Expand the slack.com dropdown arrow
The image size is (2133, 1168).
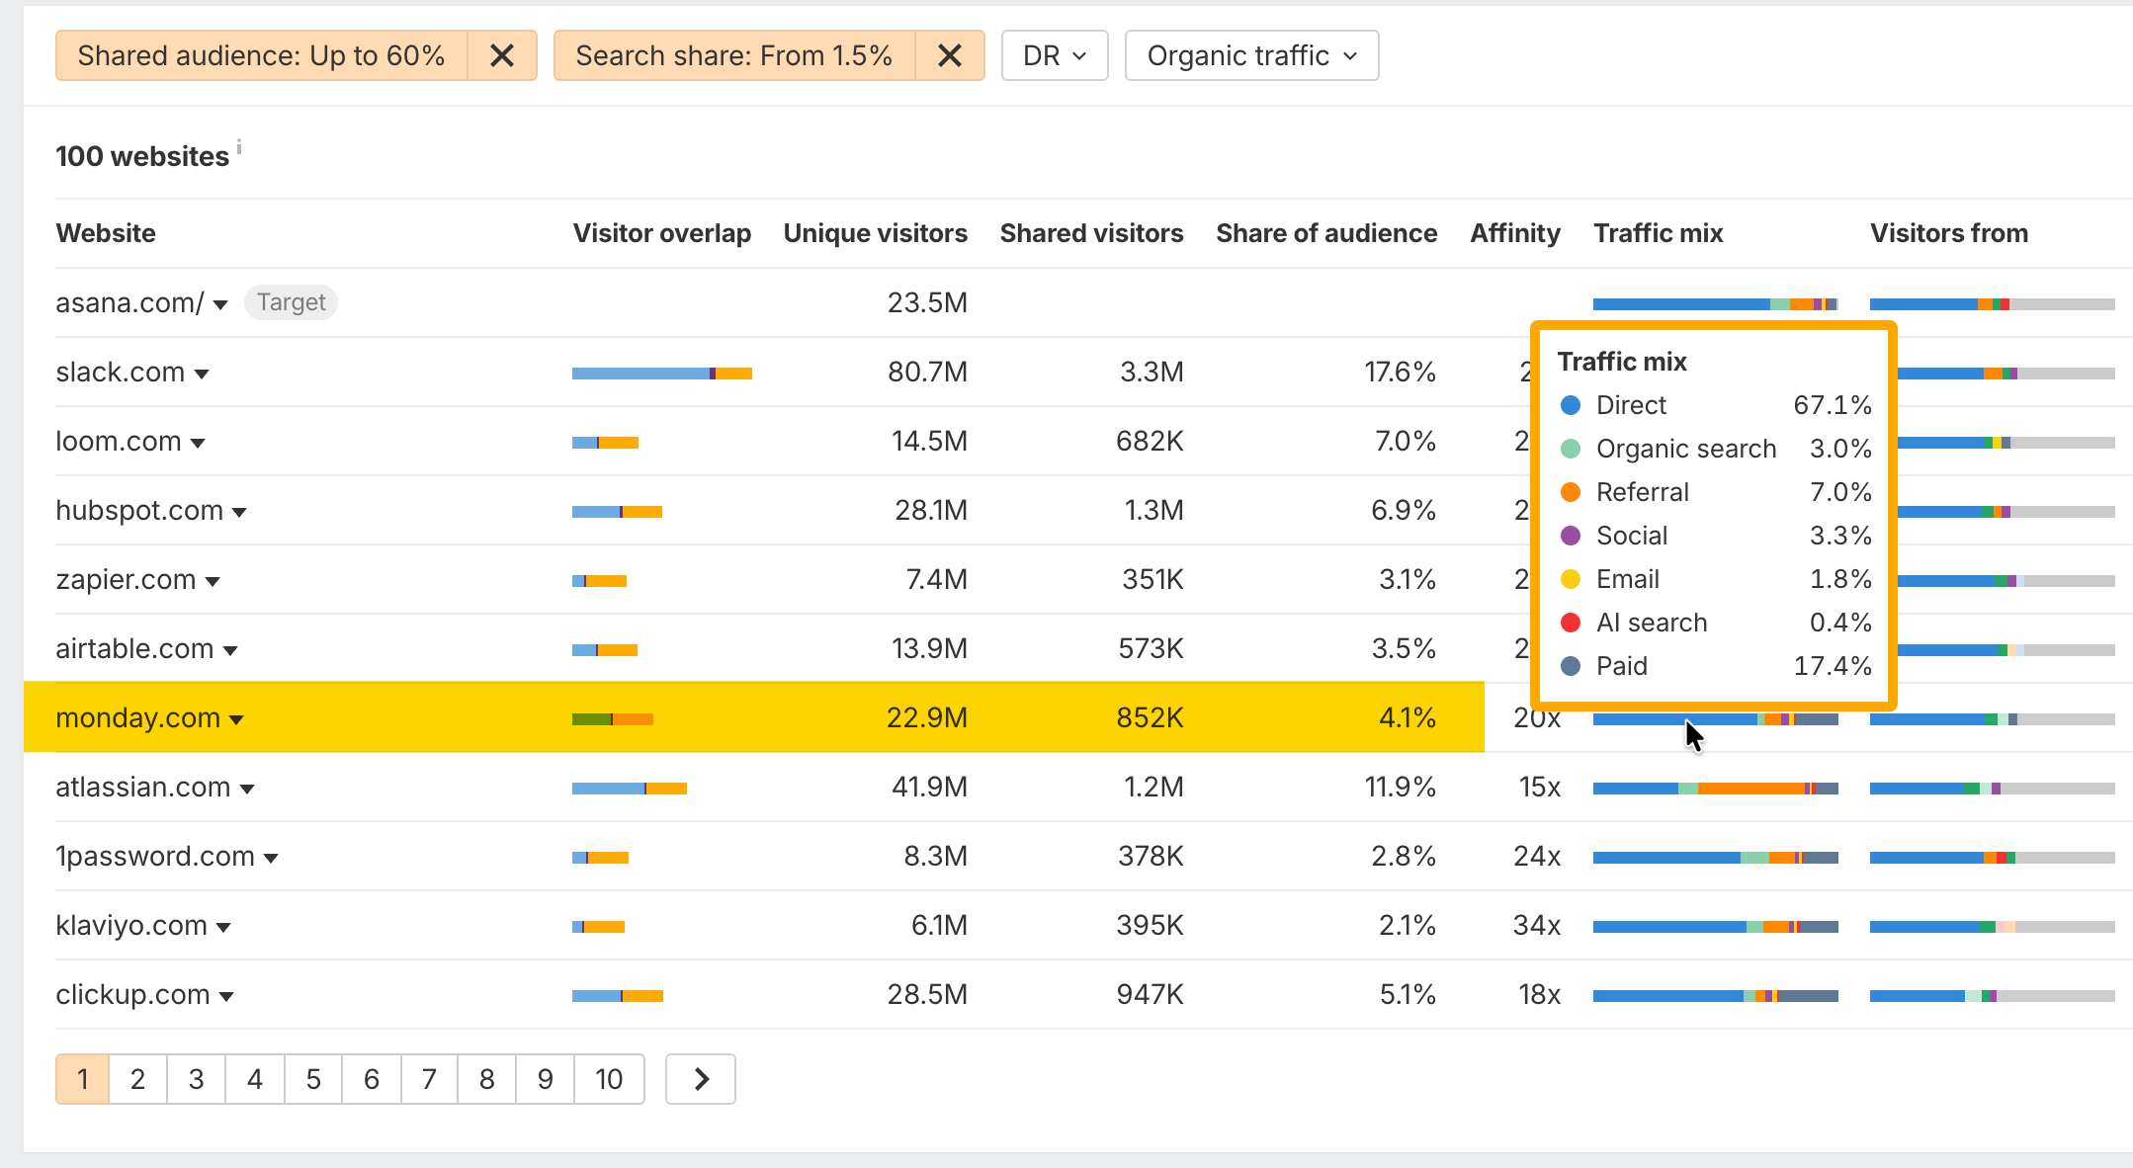tap(202, 374)
